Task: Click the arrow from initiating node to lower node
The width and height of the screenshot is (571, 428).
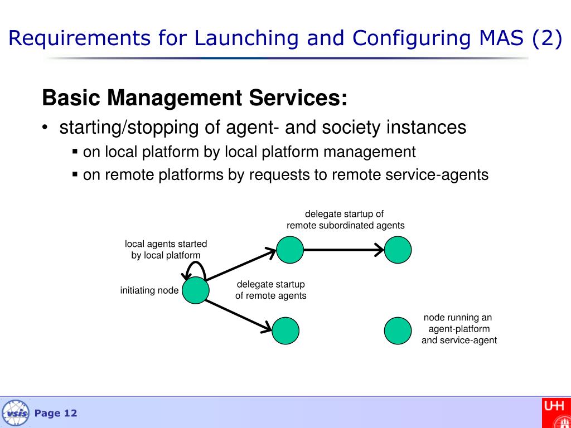Action: click(239, 315)
